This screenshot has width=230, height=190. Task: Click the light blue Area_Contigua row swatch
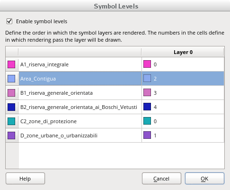pos(11,79)
